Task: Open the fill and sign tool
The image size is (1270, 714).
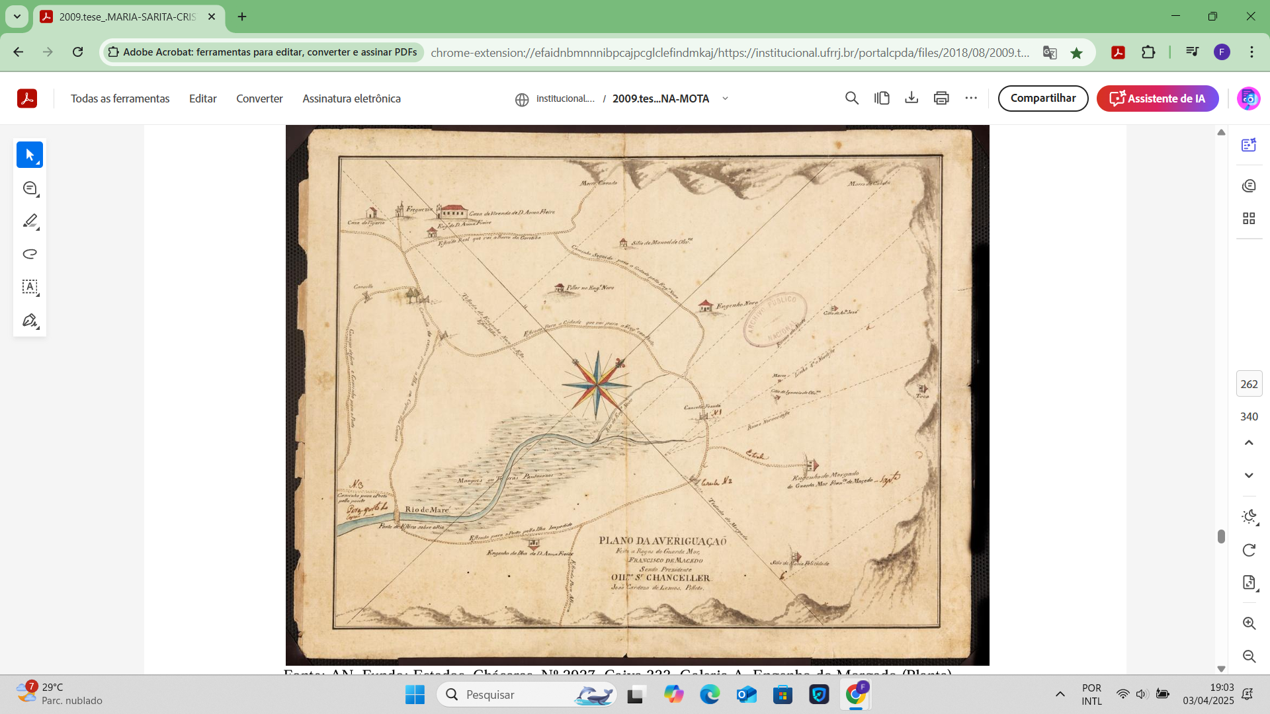Action: pyautogui.click(x=29, y=321)
